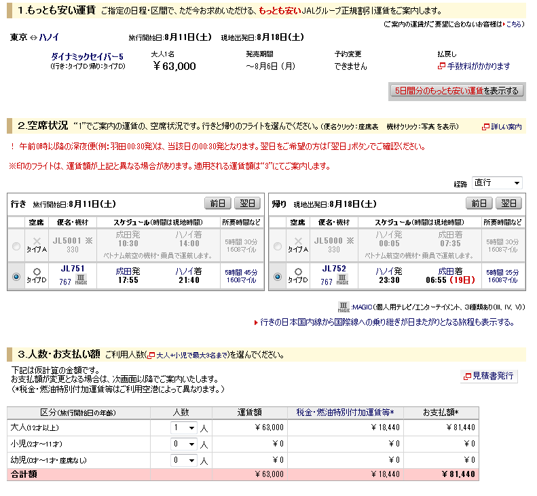Click the MAGIC icon in the legend
537x496 pixels.
344,307
